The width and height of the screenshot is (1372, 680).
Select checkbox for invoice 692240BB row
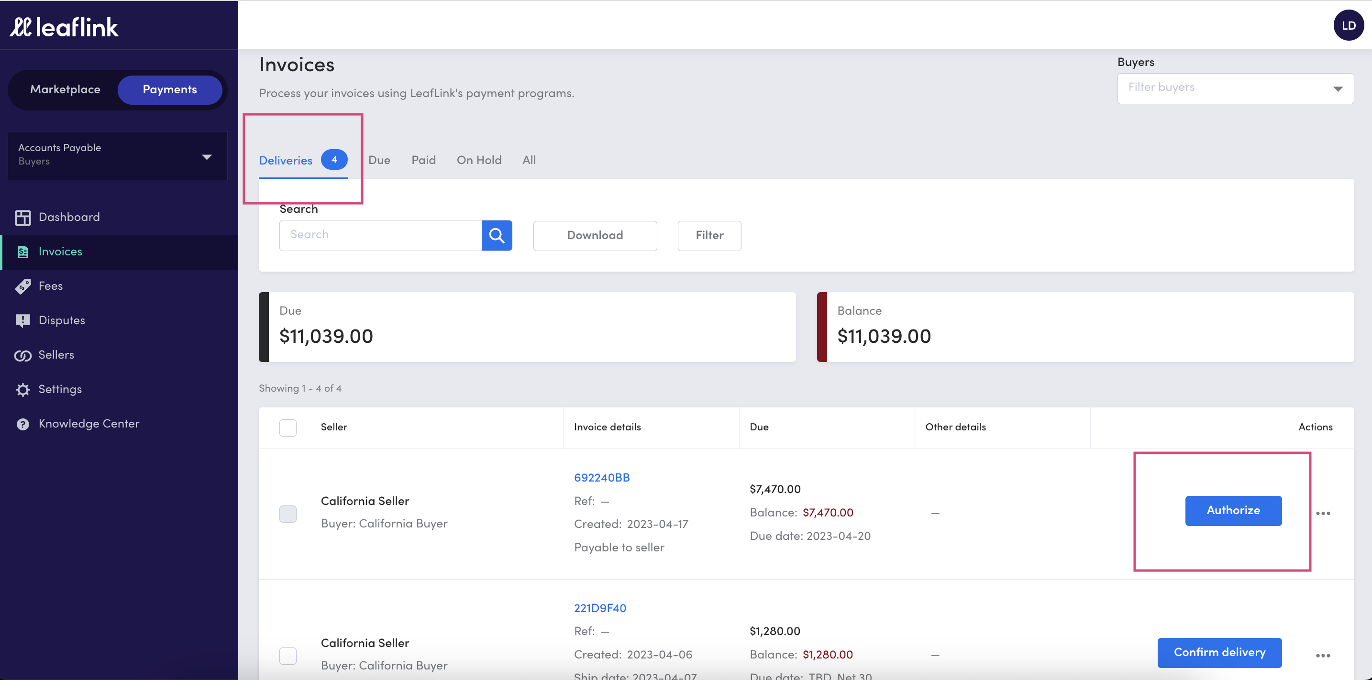click(288, 513)
